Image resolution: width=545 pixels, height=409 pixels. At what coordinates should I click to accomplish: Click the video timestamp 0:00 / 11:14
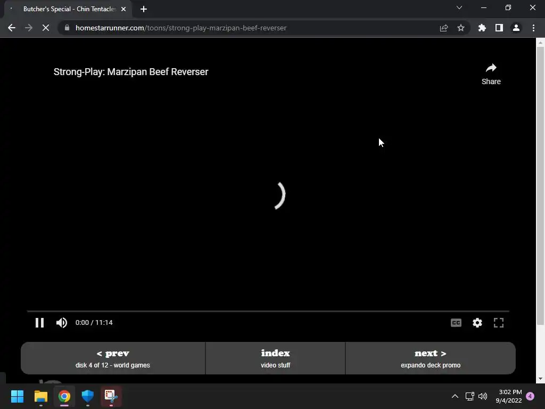(x=94, y=323)
